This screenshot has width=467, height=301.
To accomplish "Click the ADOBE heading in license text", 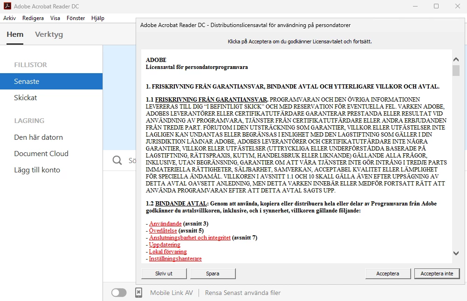I will (x=156, y=60).
